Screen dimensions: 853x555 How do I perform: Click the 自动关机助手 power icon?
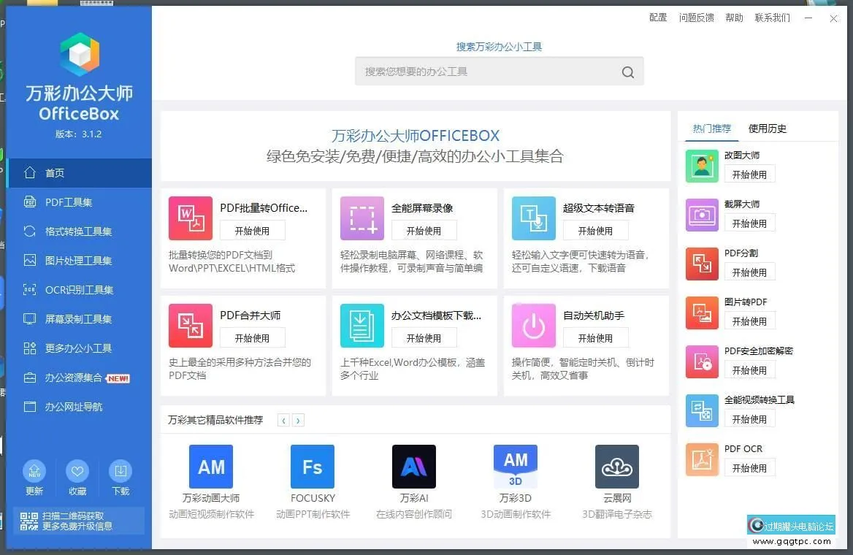[534, 326]
